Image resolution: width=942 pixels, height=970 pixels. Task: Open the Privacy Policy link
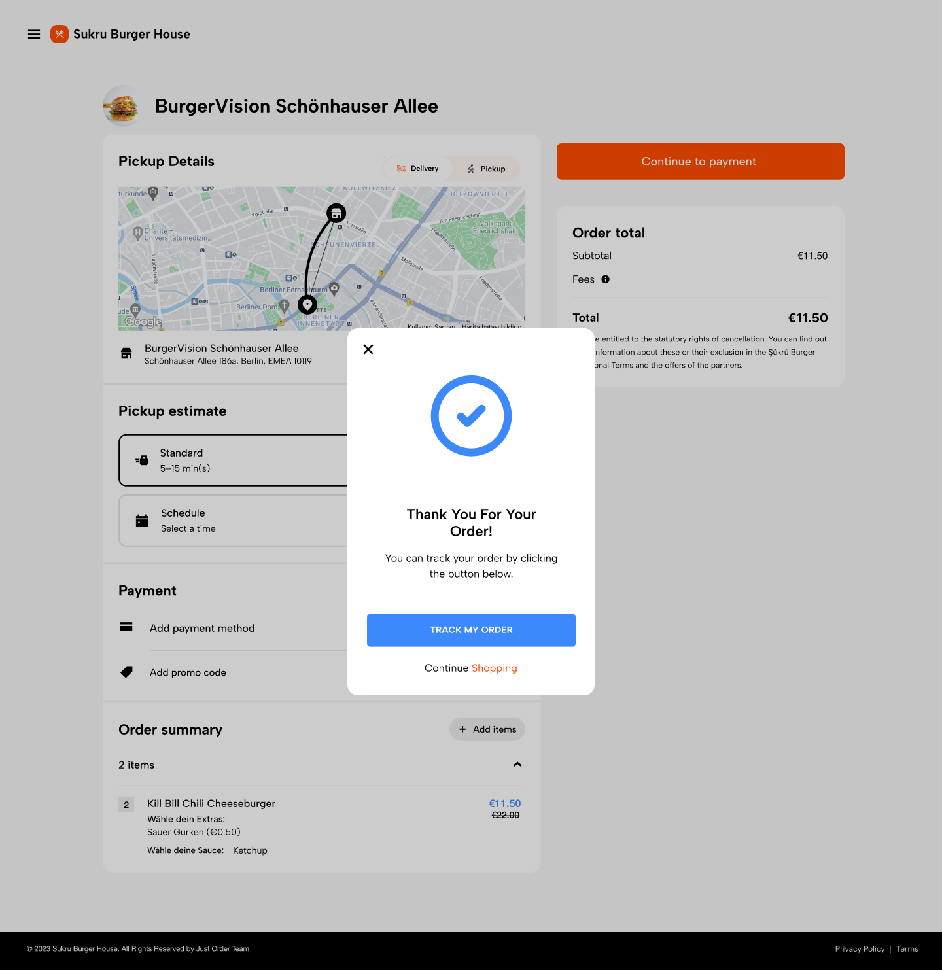(860, 949)
